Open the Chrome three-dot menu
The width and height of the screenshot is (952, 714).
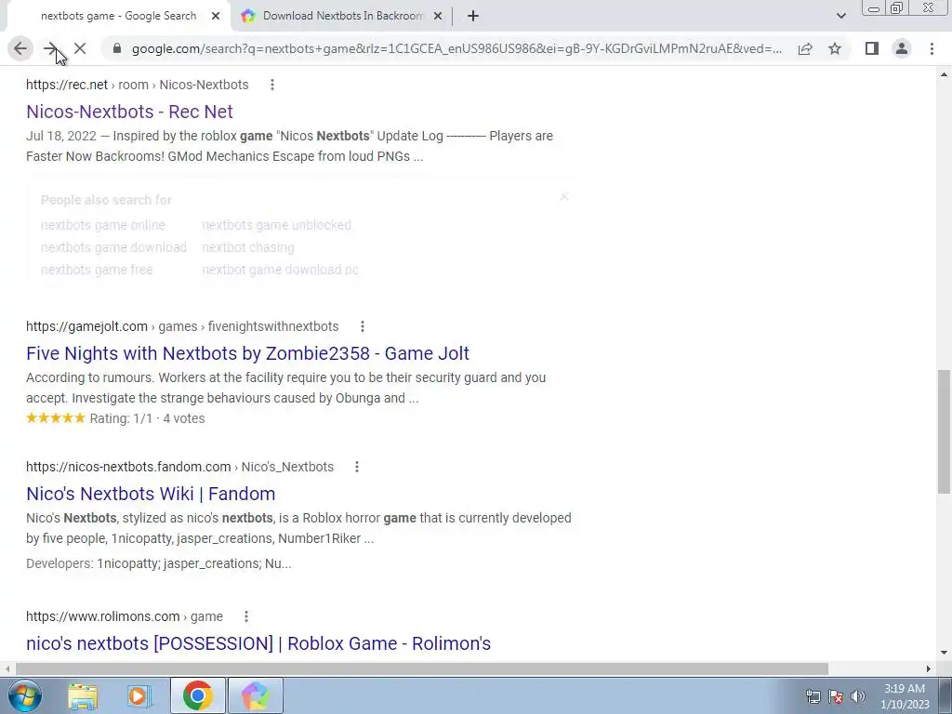pos(932,48)
